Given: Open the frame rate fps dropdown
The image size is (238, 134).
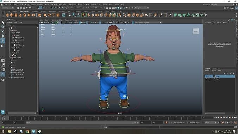Looking at the screenshot, I should point(211,123).
